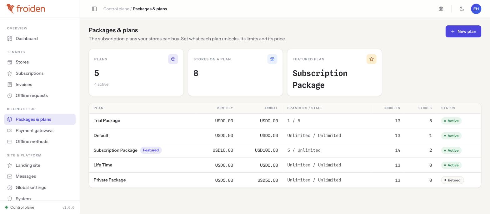The height and width of the screenshot is (214, 490).
Task: Open Dashboard from the sidebar
Action: pyautogui.click(x=40, y=38)
